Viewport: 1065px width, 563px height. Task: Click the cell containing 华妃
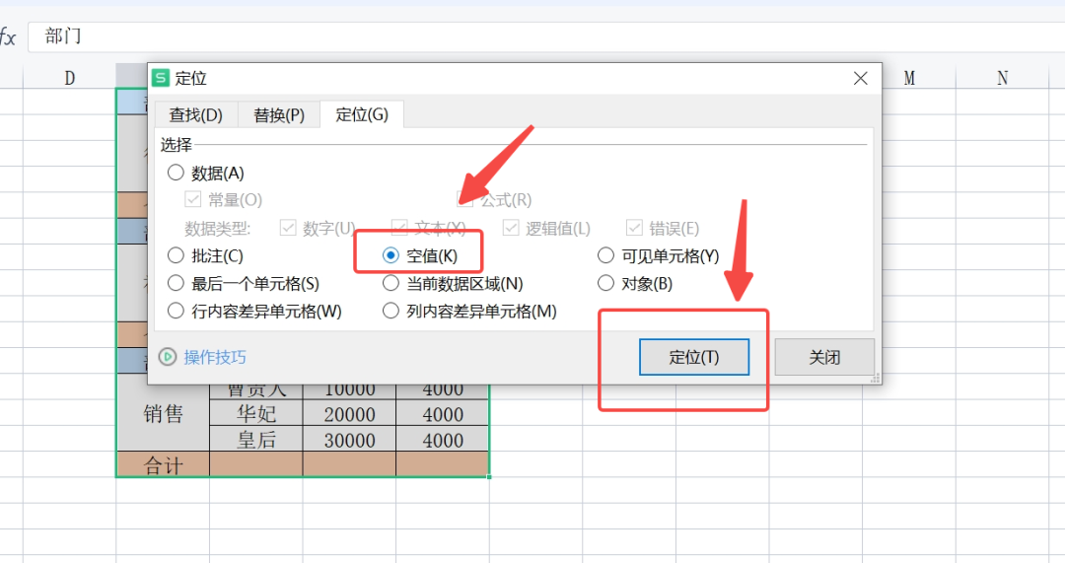[x=256, y=413]
